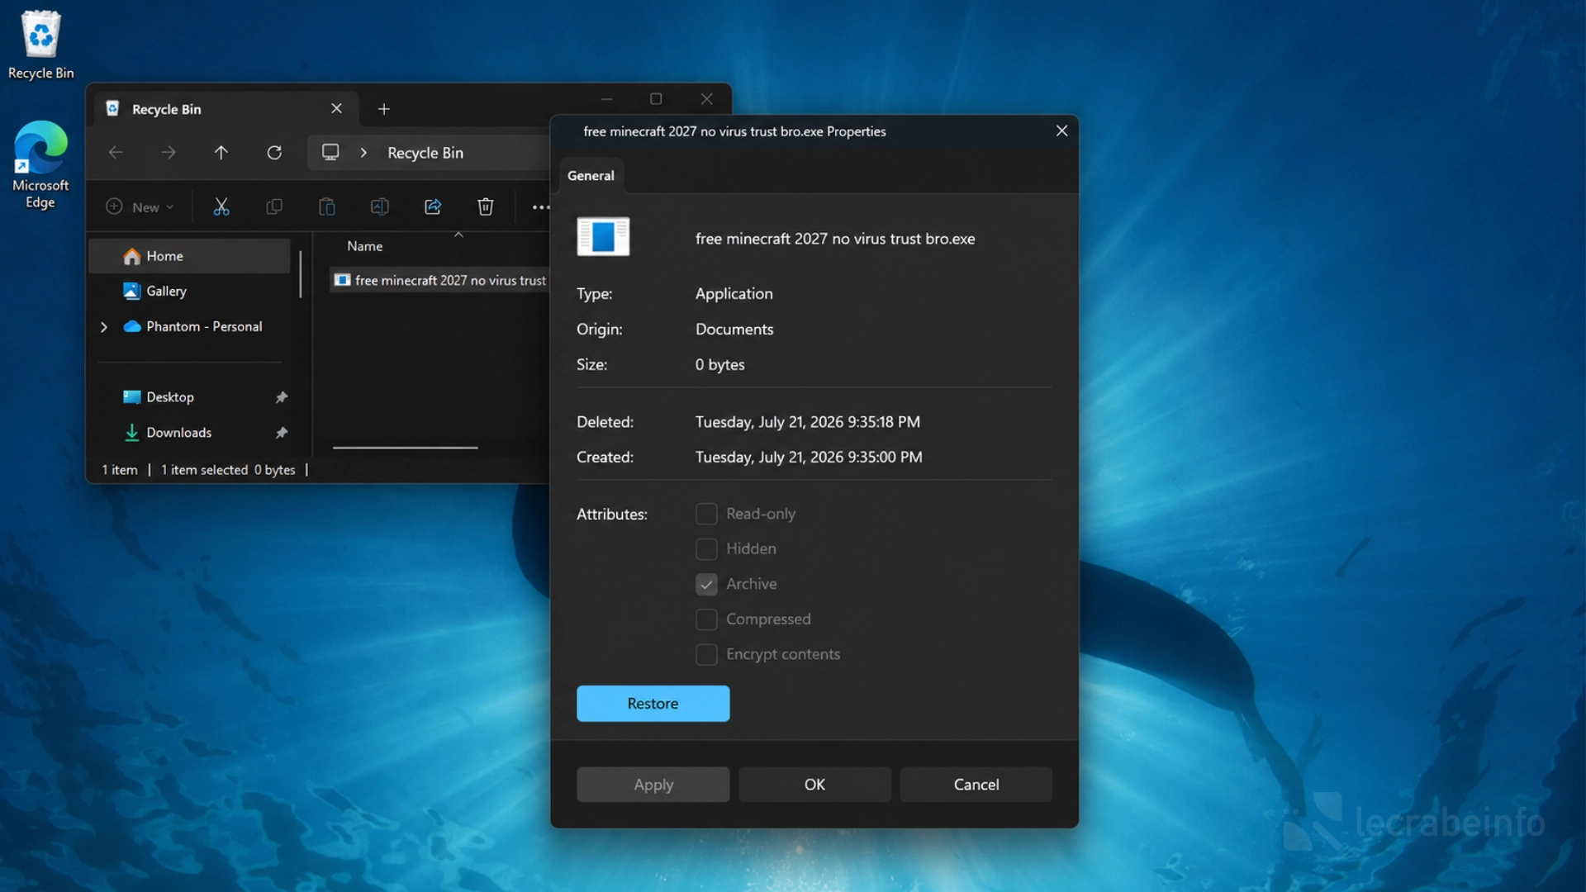Click the Properties dialog title bar text
Screen dimensions: 1586x892
734,131
